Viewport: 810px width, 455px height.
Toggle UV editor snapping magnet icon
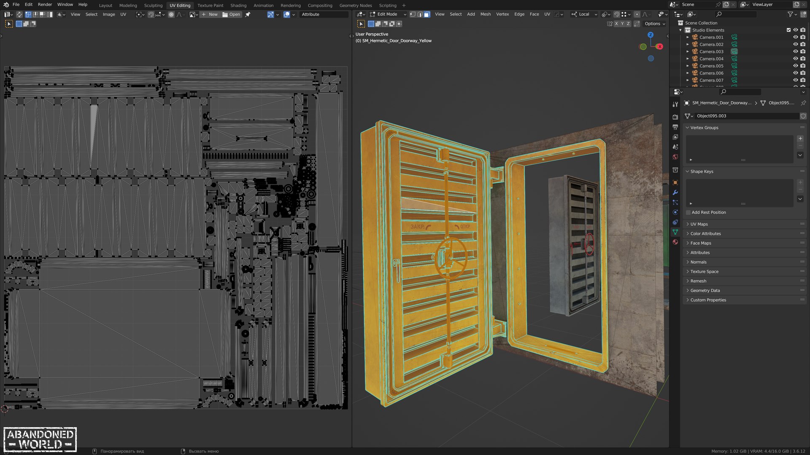coord(151,14)
